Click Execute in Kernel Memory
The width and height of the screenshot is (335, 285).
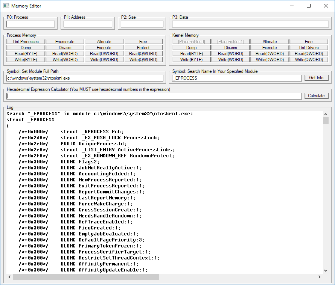pos(270,48)
